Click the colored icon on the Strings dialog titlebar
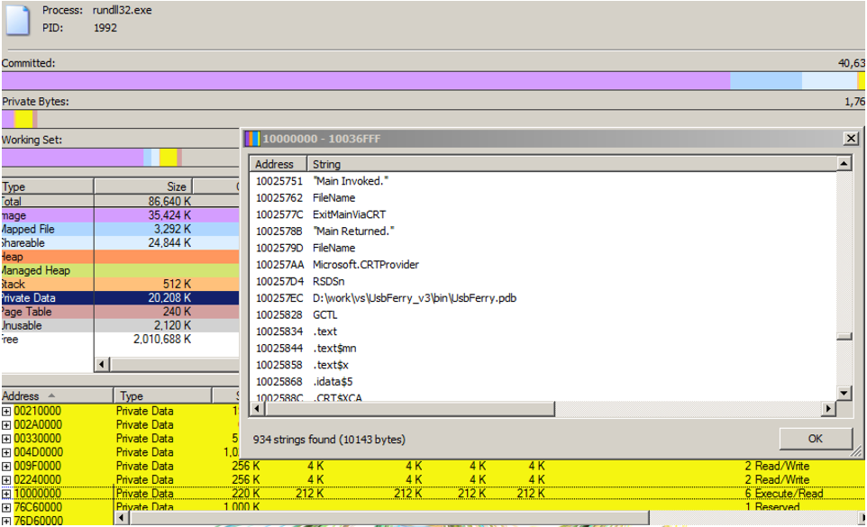The width and height of the screenshot is (867, 527). (x=254, y=138)
